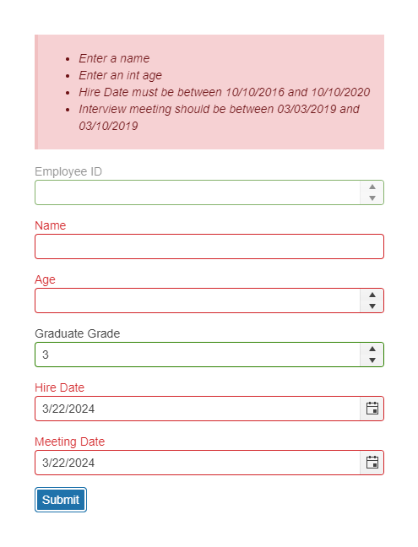Decrease the Employee ID value
Screen dimensions: 418x547
[x=372, y=198]
